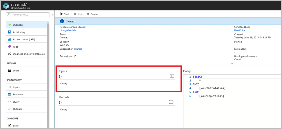Click the Created info icon
Image resolution: width=282 pixels, height=129 pixels.
click(62, 21)
